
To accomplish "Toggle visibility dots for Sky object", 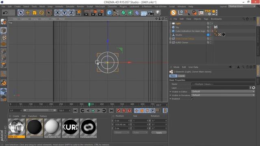I will [x=211, y=27].
